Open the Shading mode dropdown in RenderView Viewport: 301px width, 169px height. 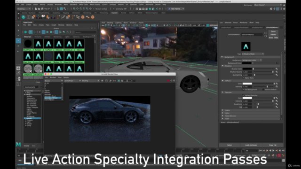(90, 81)
